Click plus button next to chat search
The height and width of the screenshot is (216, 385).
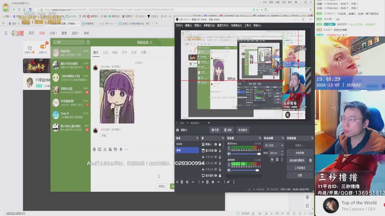[x=88, y=42]
